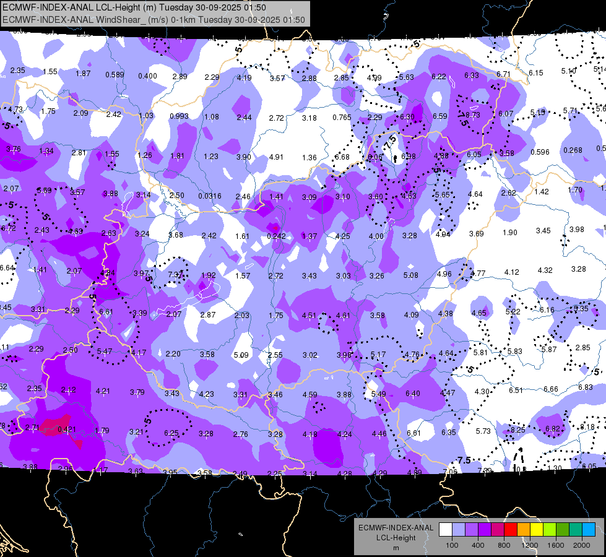
Task: Click the shear value '8.73'
Action: [473, 114]
